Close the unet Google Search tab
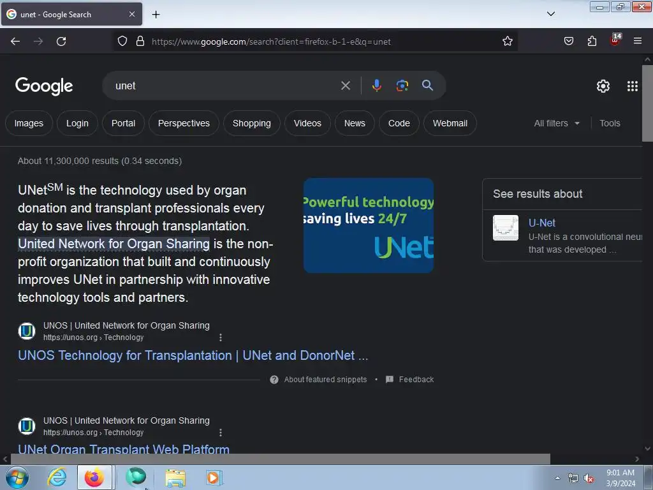 click(x=131, y=14)
